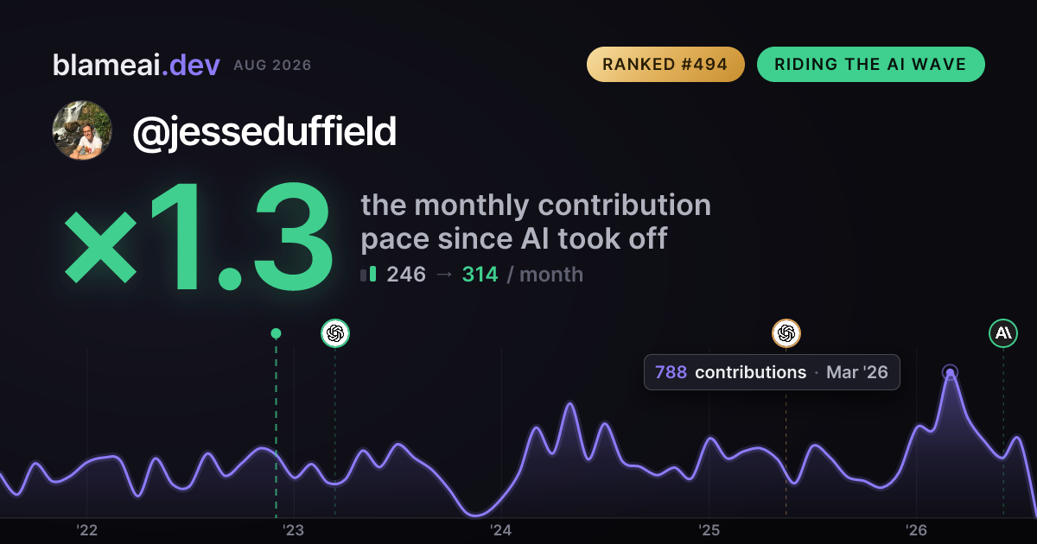Screen dimensions: 1037x544
Task: Click the RANKED #494 gold badge
Action: click(665, 65)
